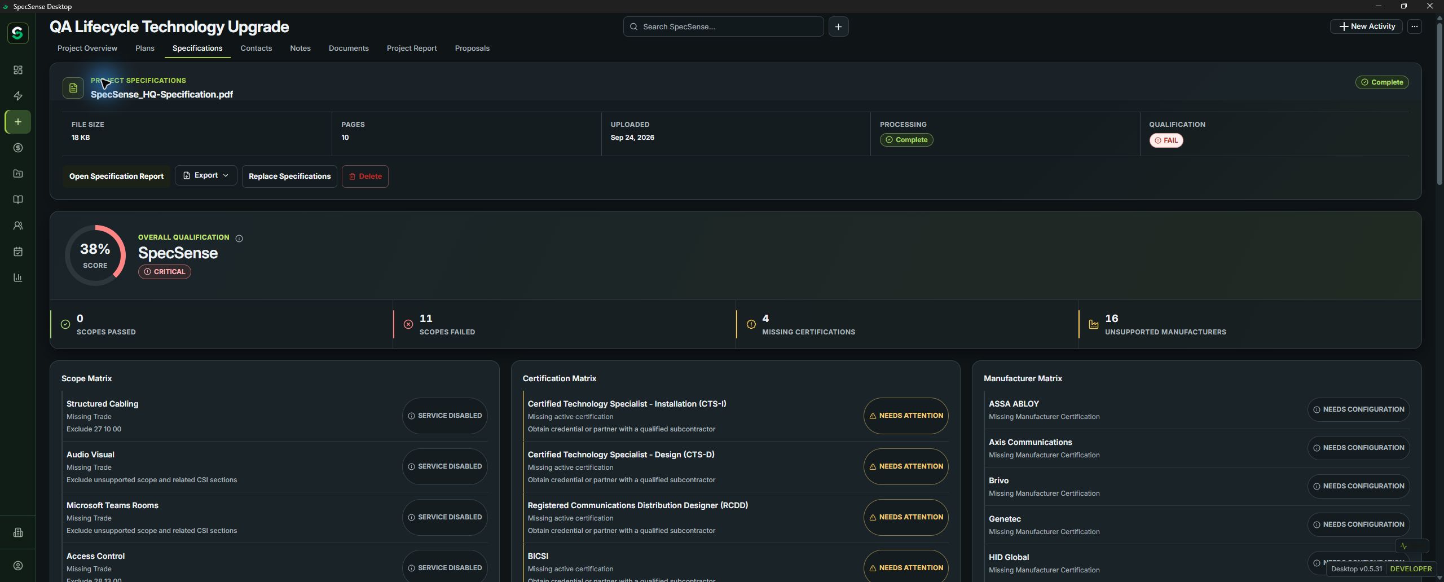1444x582 pixels.
Task: Open the bar chart reports icon in the sidebar
Action: (18, 277)
